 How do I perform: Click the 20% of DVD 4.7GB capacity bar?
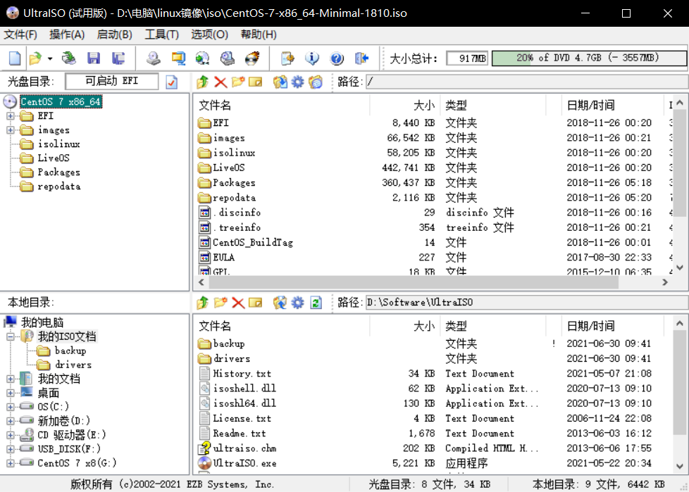(x=589, y=58)
